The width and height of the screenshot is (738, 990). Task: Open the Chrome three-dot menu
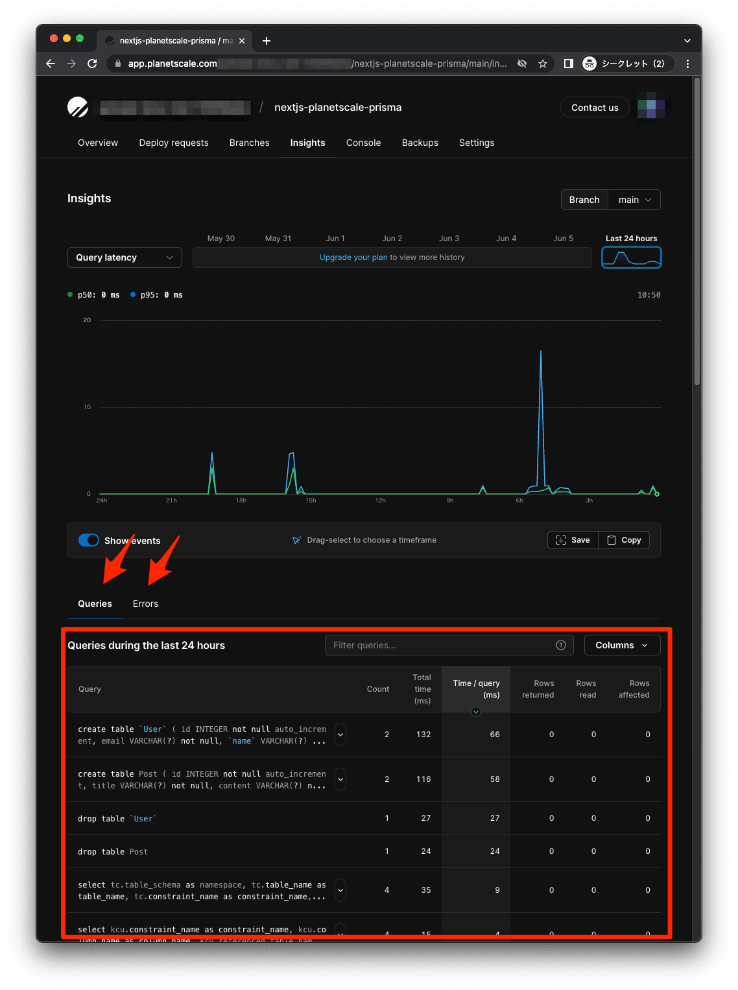coord(687,64)
